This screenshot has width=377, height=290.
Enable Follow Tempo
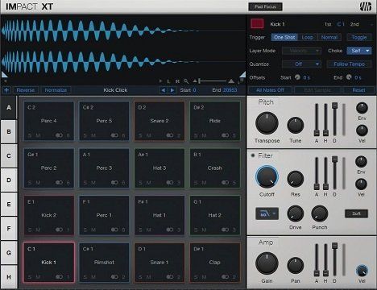(349, 64)
